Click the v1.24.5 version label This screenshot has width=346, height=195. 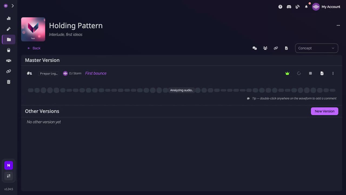9,189
